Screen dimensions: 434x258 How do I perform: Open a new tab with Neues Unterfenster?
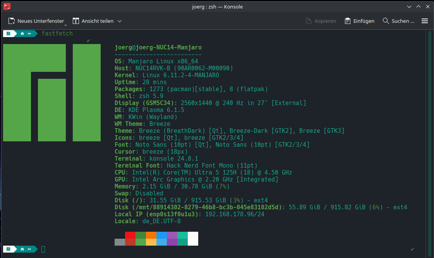coord(36,21)
